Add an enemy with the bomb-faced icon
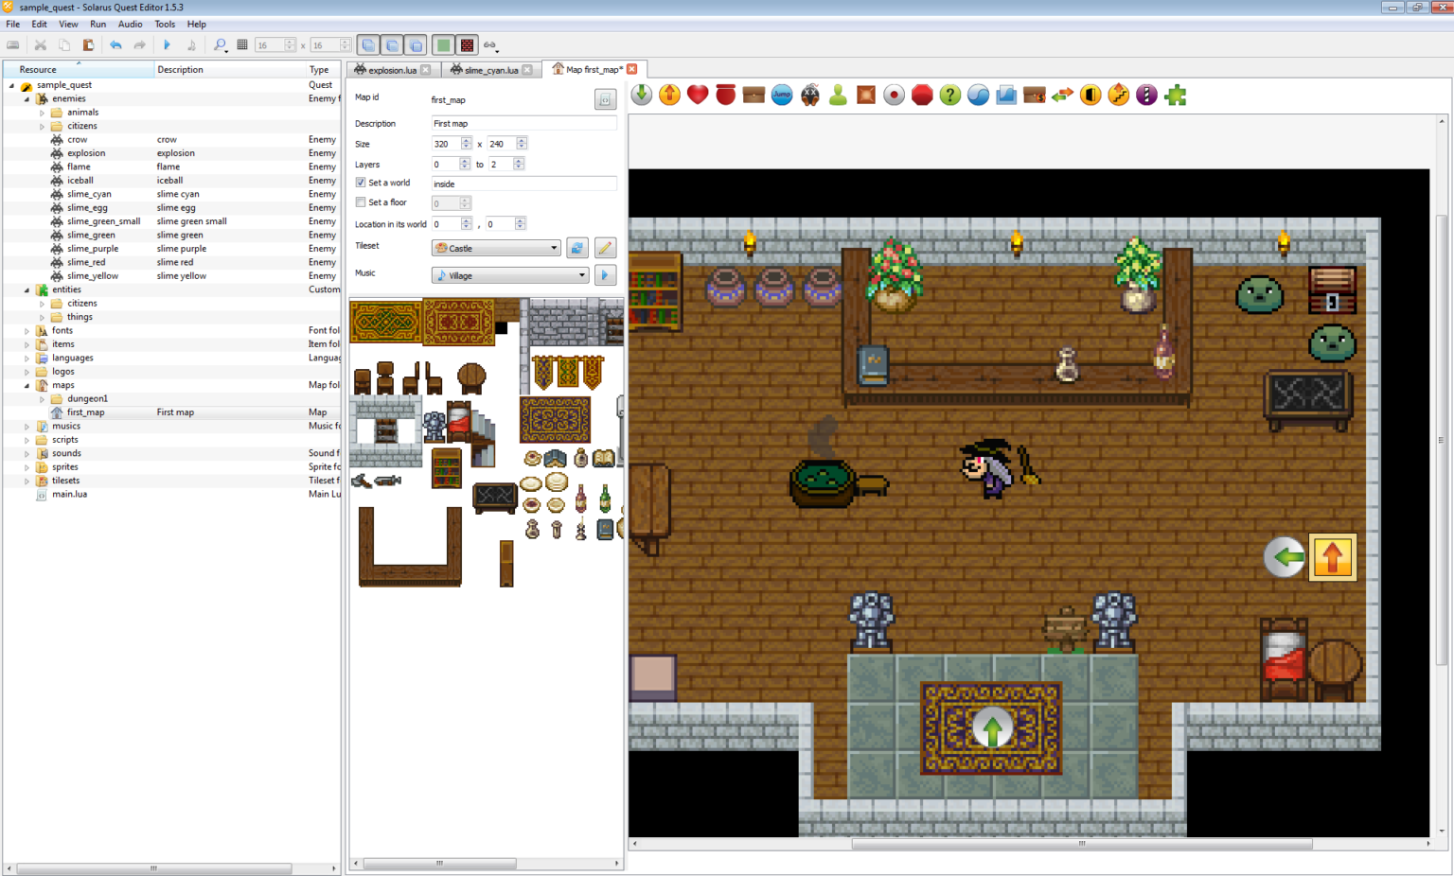1454x876 pixels. pos(810,95)
